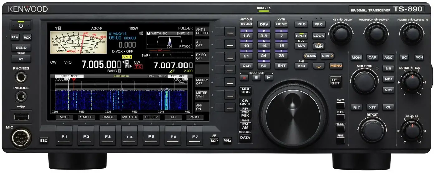435x173 pixels.
Task: Select the CW / CW-R mode key
Action: [245, 102]
